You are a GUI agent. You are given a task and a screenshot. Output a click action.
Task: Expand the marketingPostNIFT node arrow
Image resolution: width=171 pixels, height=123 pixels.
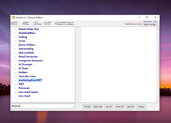(15, 80)
